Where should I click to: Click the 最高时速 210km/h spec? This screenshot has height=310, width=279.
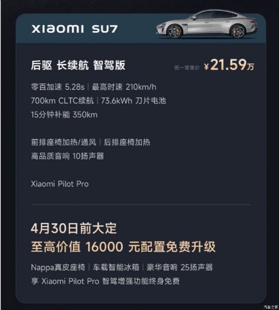coord(124,87)
